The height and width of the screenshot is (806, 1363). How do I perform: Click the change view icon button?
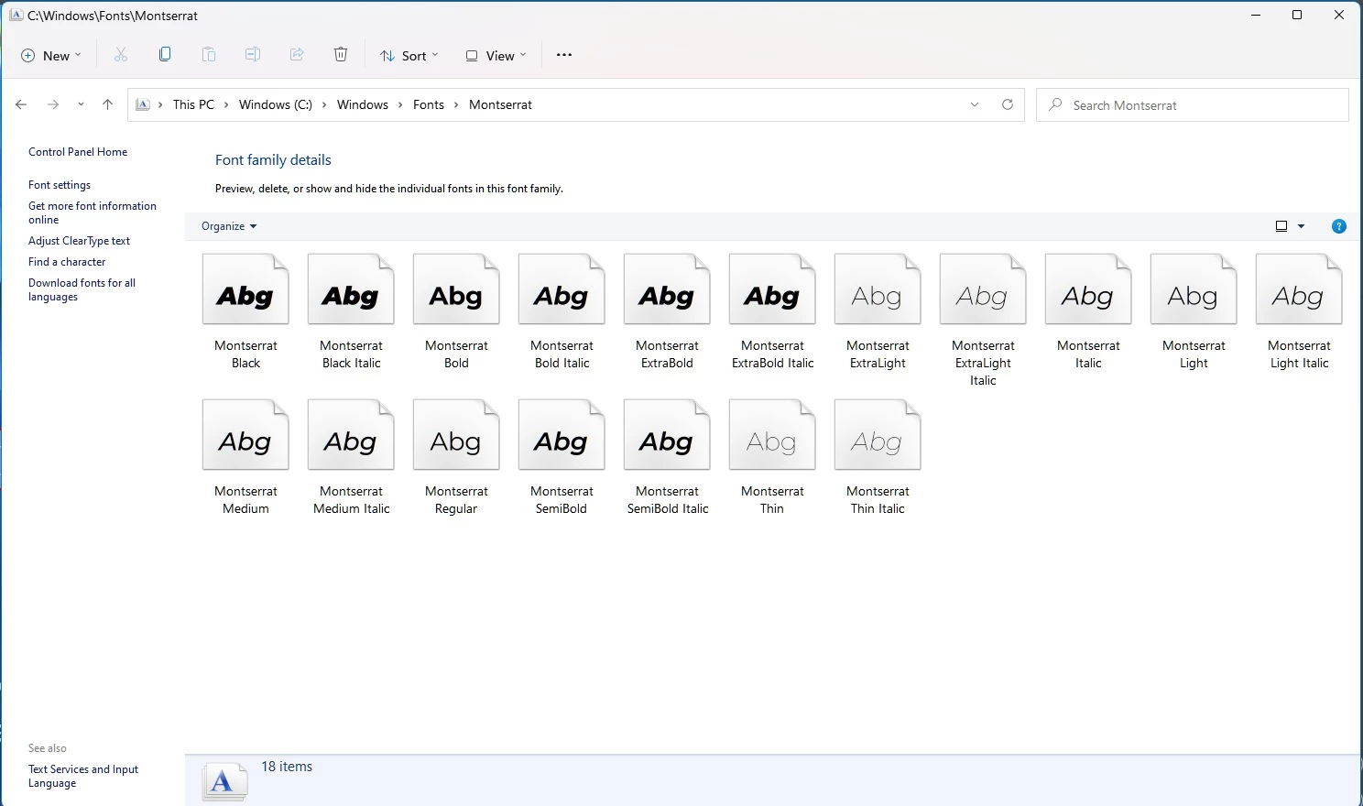(x=1281, y=226)
